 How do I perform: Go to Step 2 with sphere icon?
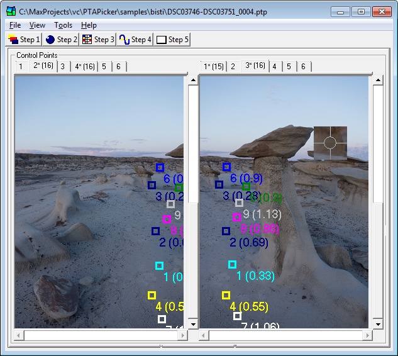[x=60, y=40]
